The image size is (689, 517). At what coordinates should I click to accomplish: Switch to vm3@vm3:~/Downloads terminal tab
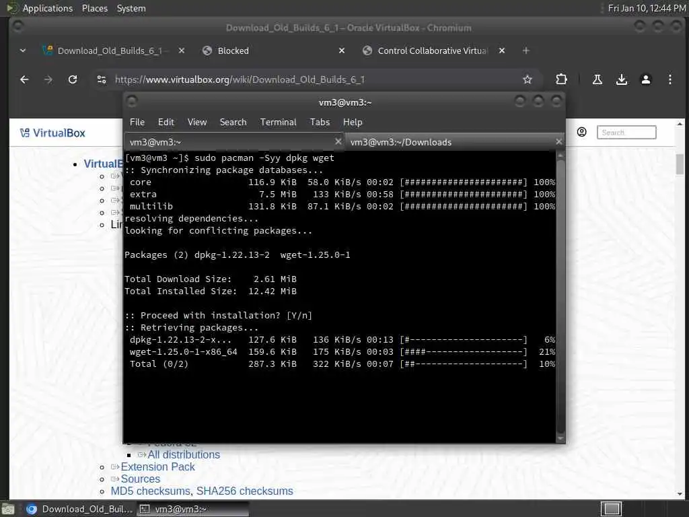pyautogui.click(x=454, y=142)
